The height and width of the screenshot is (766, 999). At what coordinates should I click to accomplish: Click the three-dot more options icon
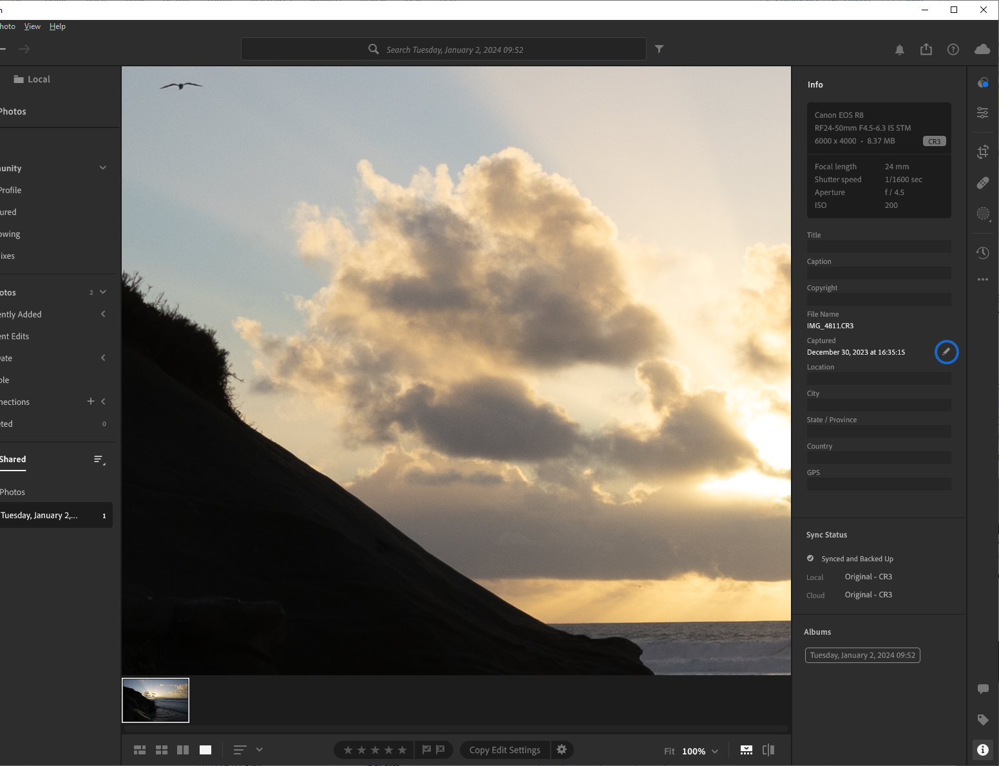(983, 279)
